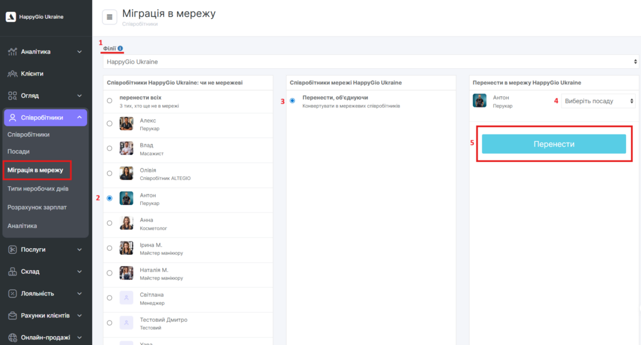
Task: Click the Клієнти people icon
Action: click(13, 74)
